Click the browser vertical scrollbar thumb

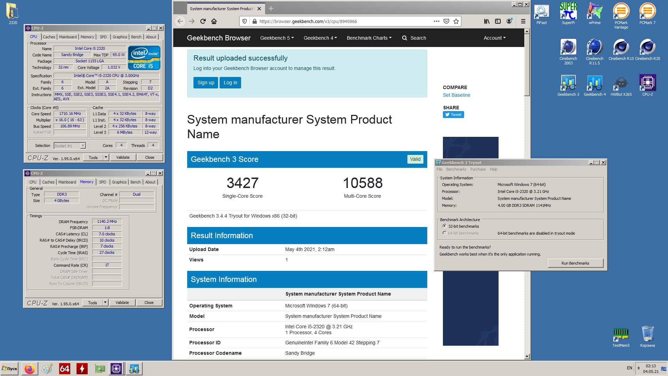(527, 65)
